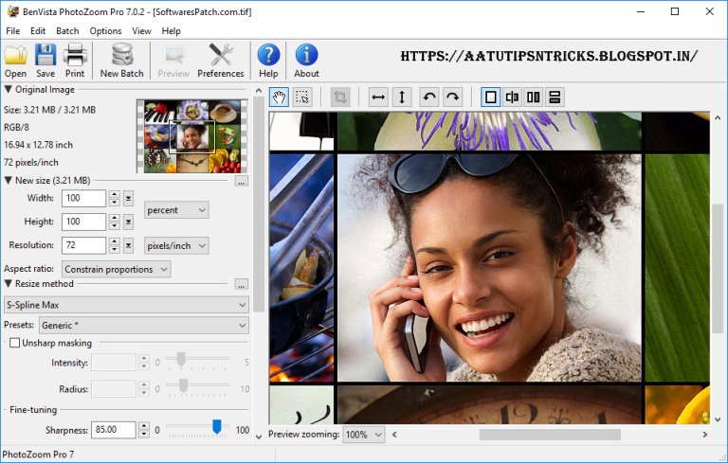728x463 pixels.
Task: Increase Width with spinner up arrow
Action: pos(114,194)
